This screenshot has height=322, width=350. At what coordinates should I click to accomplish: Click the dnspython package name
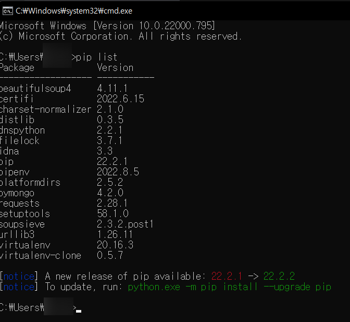[x=22, y=130]
